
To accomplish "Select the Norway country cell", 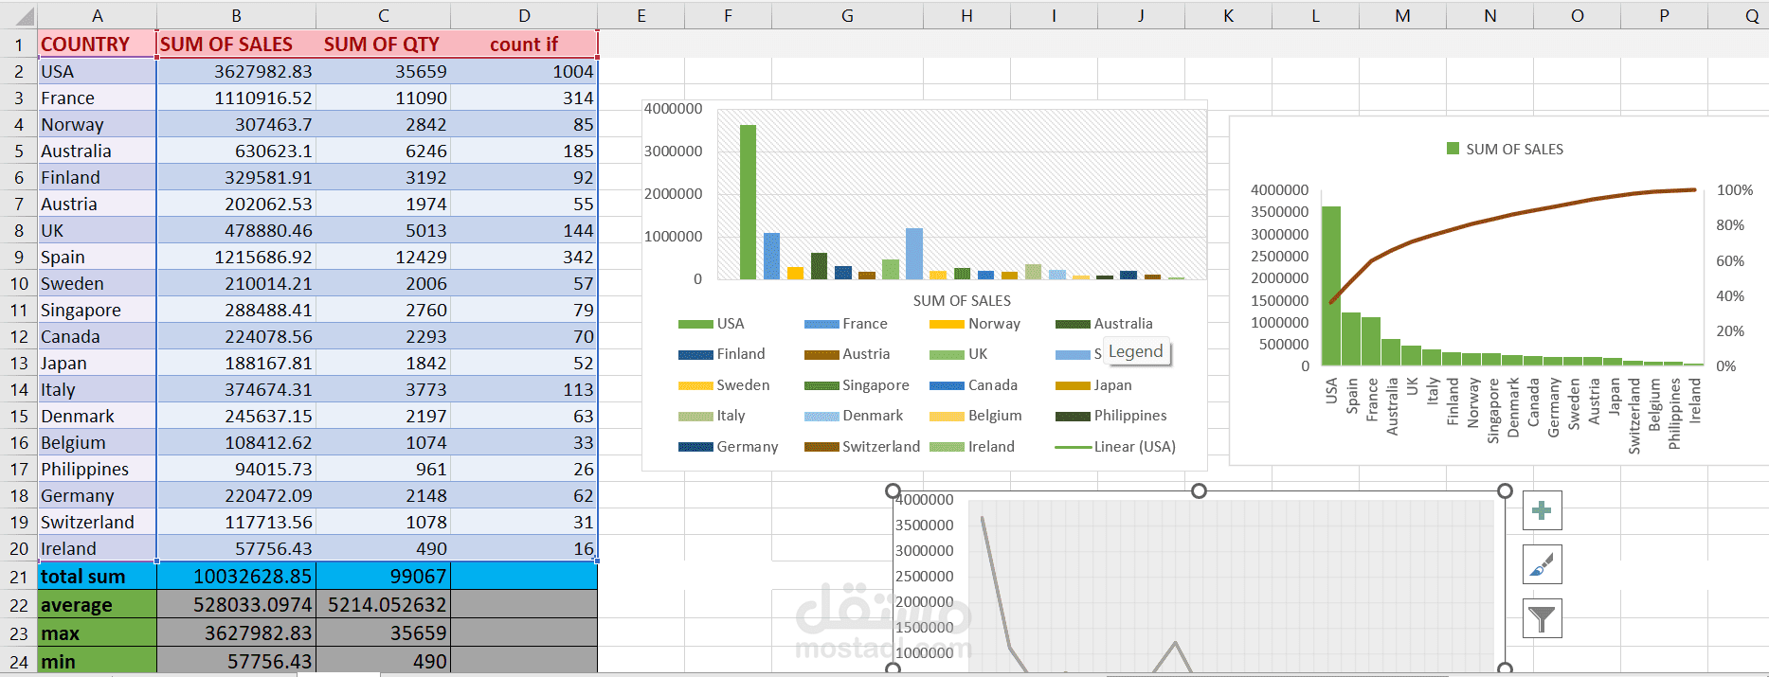I will point(97,124).
